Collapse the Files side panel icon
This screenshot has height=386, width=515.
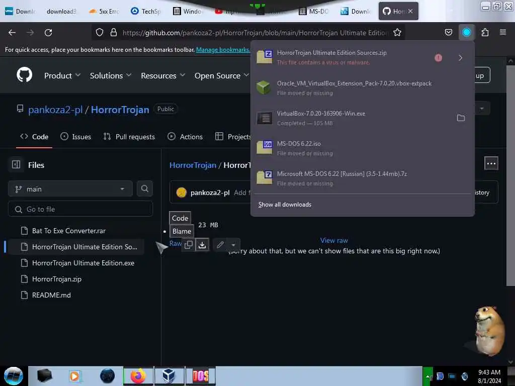pyautogui.click(x=16, y=164)
